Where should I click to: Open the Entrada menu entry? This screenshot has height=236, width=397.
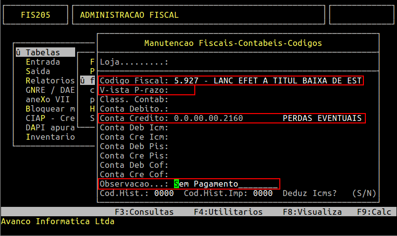click(x=43, y=62)
